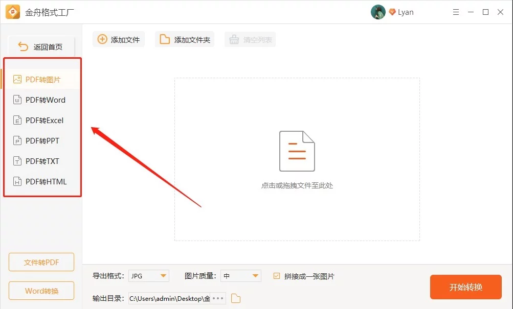Click the 点击或拖拽文件至此处 text
Viewport: 513px width, 309px height.
pyautogui.click(x=297, y=185)
